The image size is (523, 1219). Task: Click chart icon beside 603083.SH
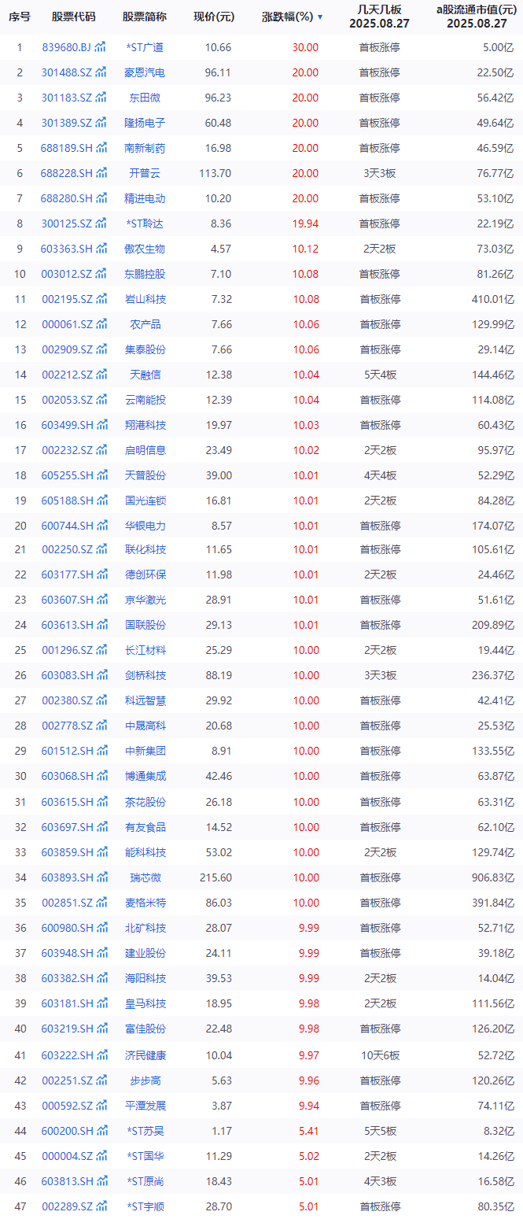[101, 675]
